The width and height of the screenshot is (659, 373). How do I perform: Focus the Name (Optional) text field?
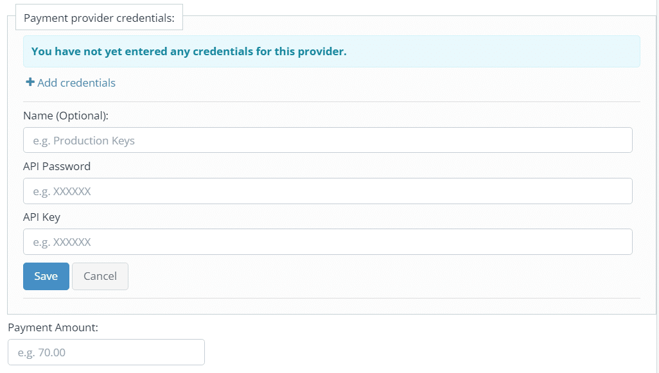pos(328,141)
